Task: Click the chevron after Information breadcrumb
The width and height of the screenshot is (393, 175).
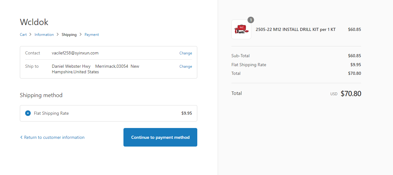Action: click(57, 35)
